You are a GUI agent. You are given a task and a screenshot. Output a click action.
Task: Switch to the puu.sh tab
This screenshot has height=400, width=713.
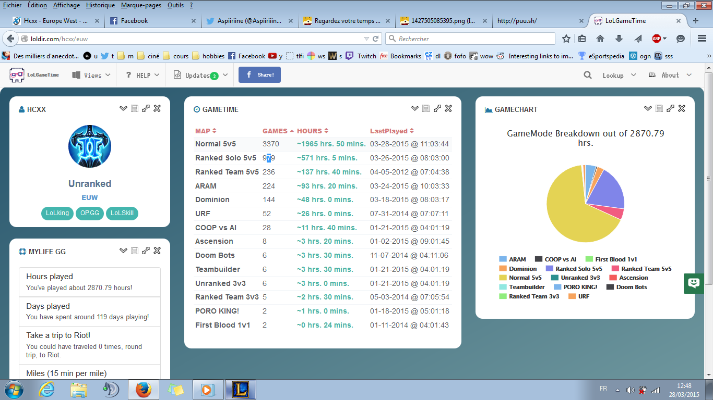pyautogui.click(x=540, y=21)
